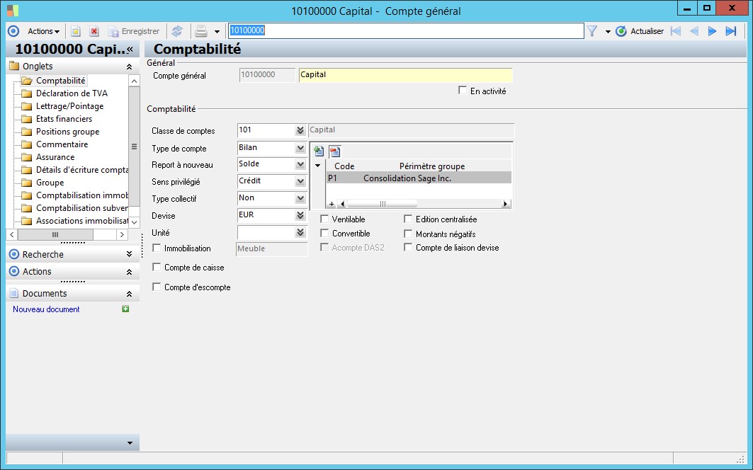
Task: Toggle the Ventilable checkbox
Action: pyautogui.click(x=324, y=219)
